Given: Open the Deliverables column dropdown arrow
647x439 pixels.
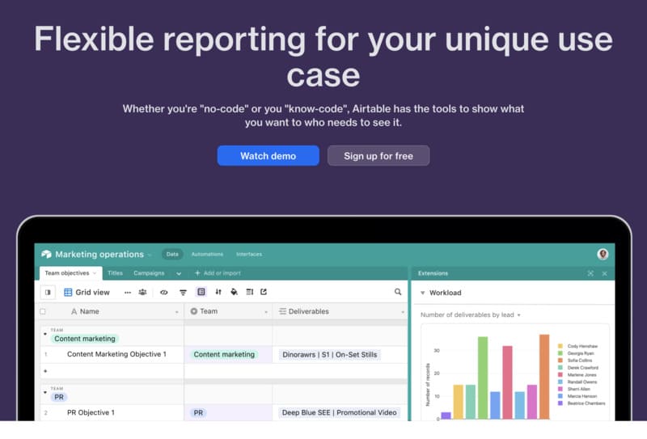Looking at the screenshot, I should 402,312.
